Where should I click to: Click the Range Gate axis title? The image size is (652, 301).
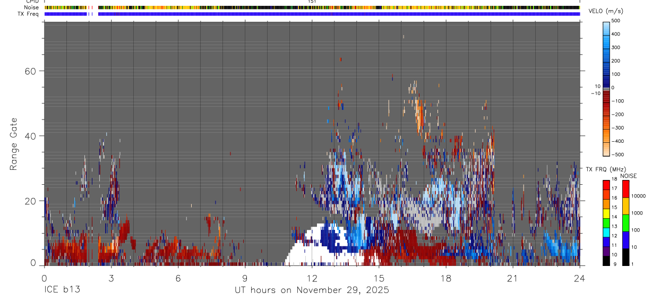pos(14,144)
